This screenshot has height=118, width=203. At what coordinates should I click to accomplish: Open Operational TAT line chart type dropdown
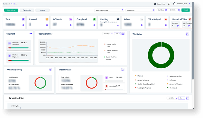[x=117, y=34]
